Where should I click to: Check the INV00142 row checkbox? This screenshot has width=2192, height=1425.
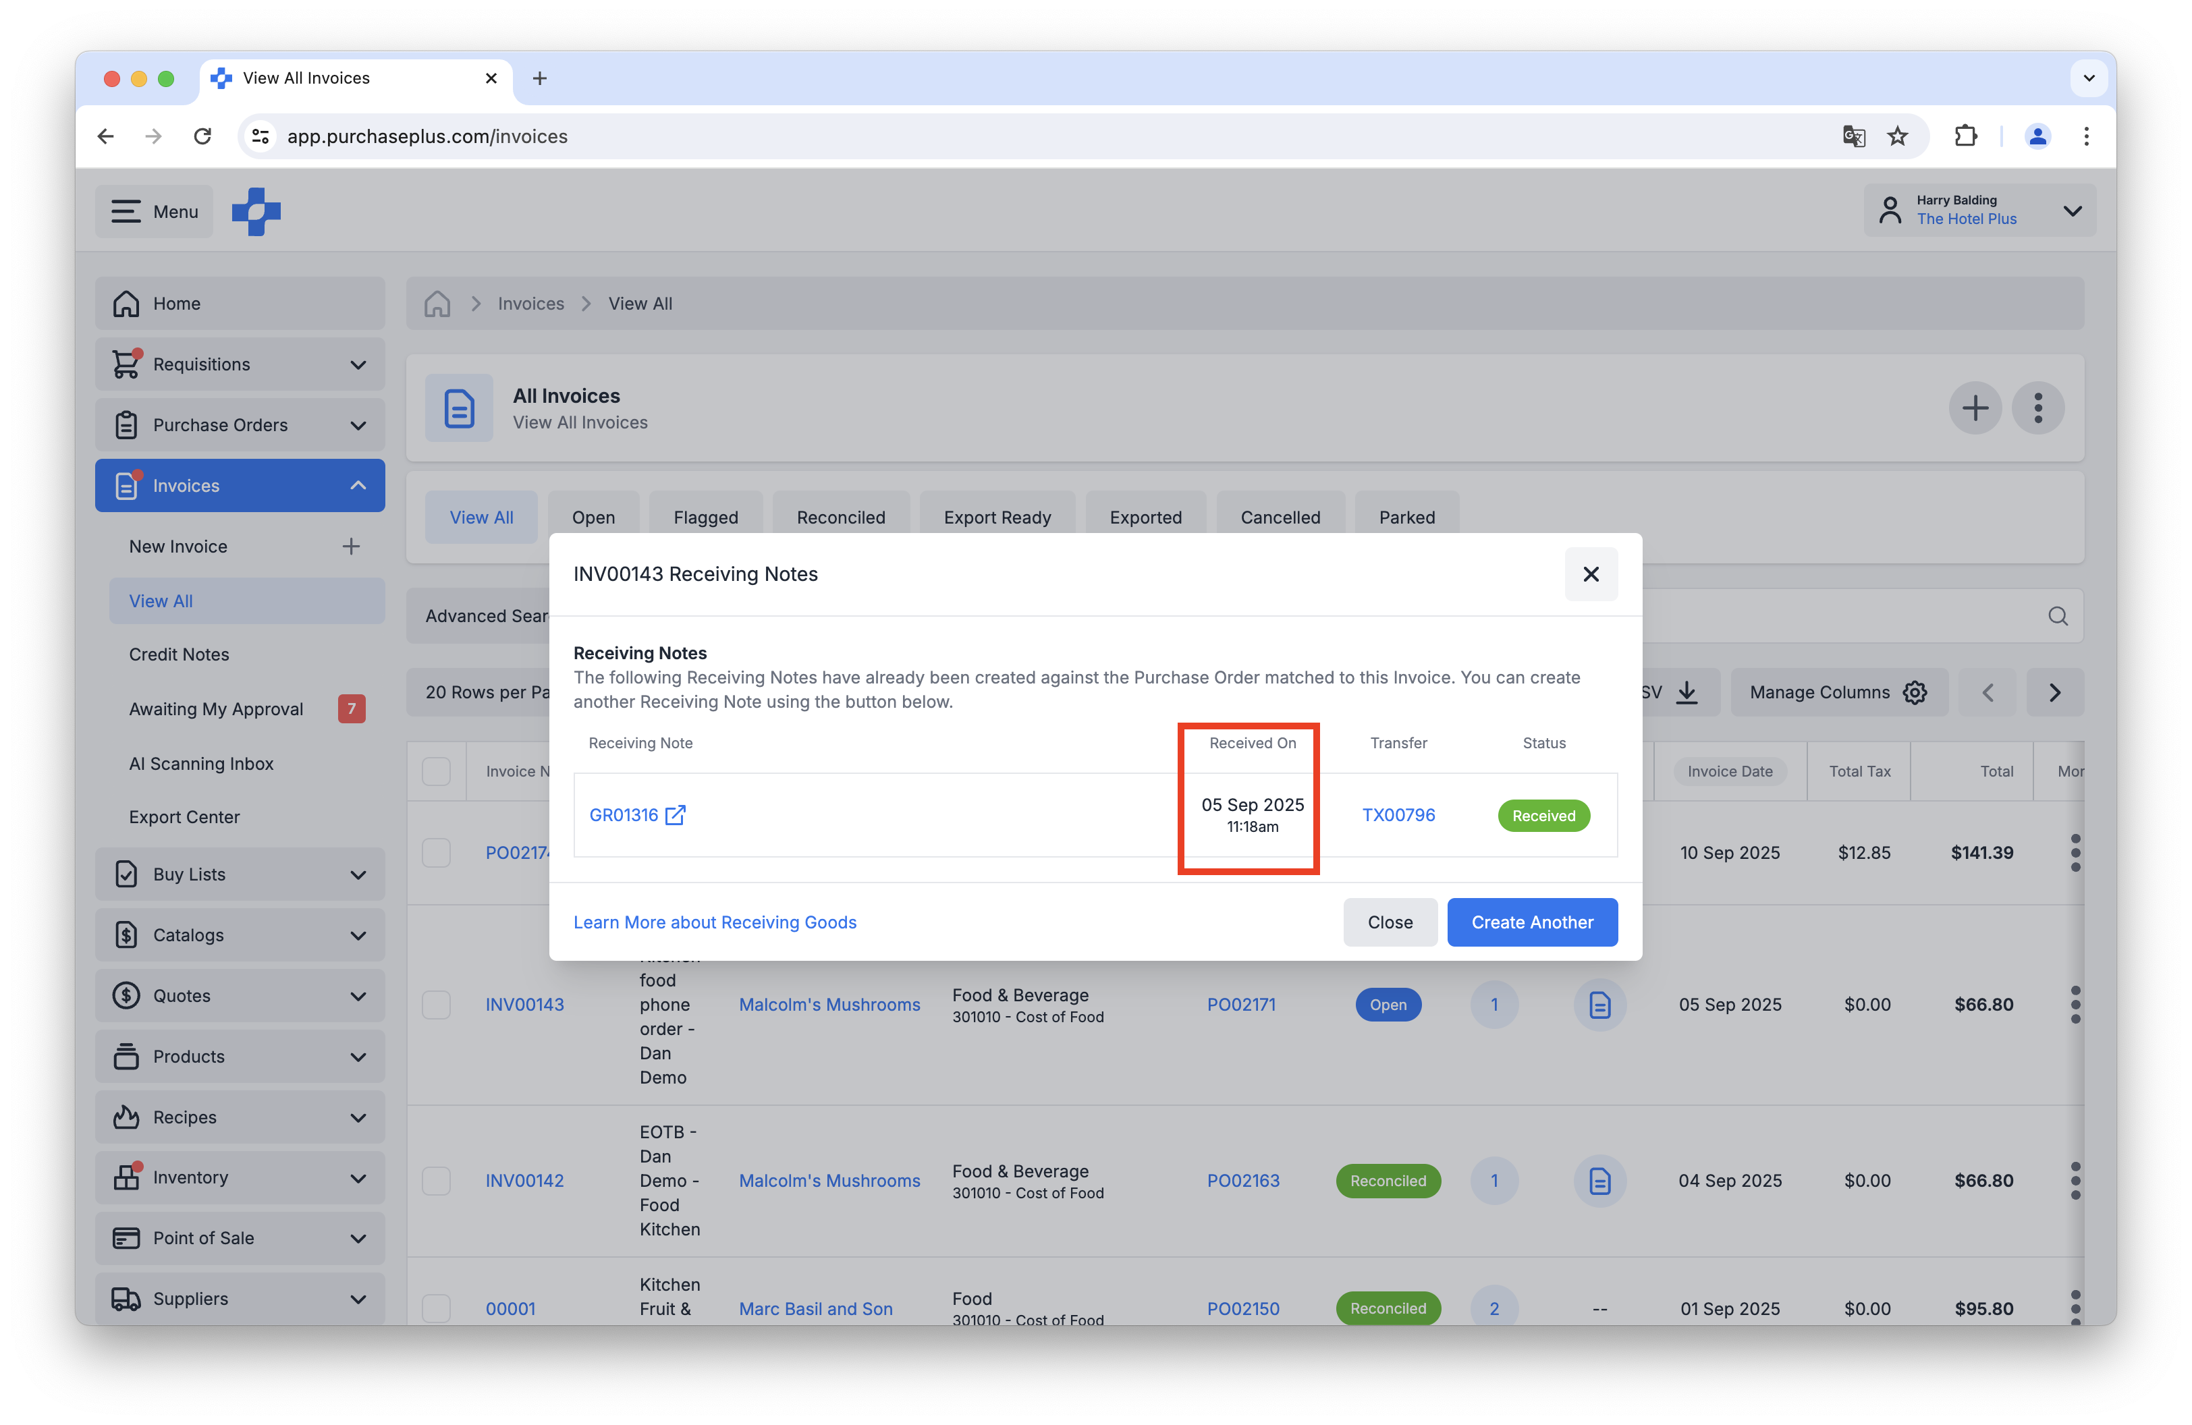[x=437, y=1180]
